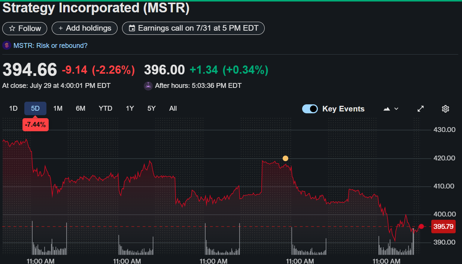
Task: Click the dollar icon beside Risk or rebound
Action: pyautogui.click(x=7, y=46)
